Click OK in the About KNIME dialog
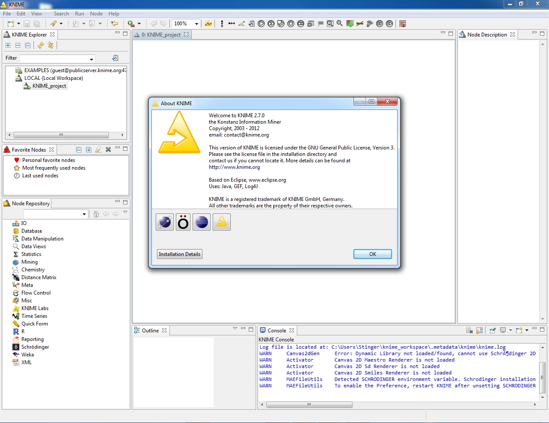The height and width of the screenshot is (423, 549). (x=373, y=254)
